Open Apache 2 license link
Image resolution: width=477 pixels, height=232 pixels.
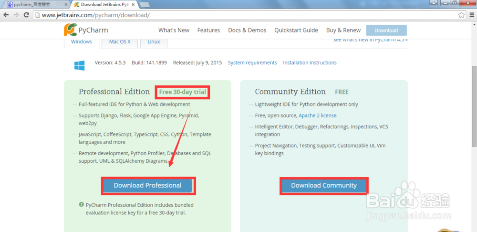[318, 116]
